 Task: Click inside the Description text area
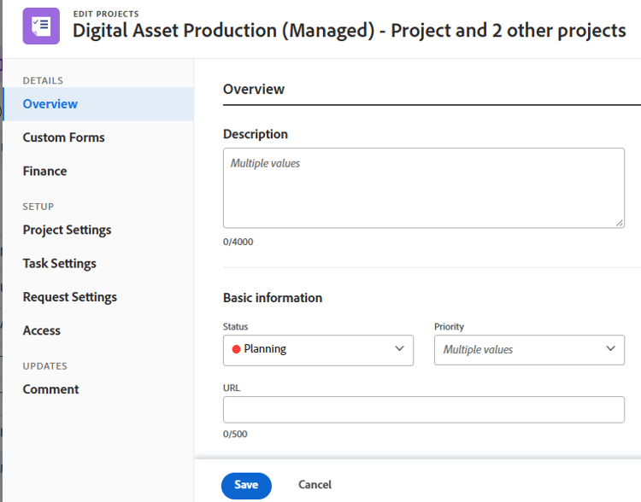(x=424, y=188)
